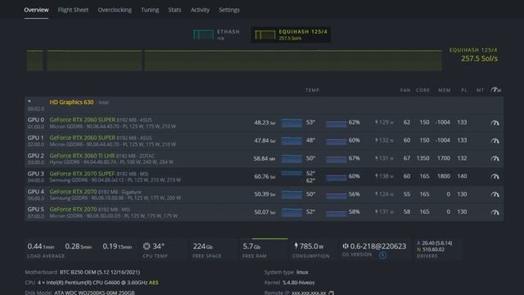Click GeForce RTX 2060 SUPER name on GPU 1
524x295 pixels.
point(82,138)
